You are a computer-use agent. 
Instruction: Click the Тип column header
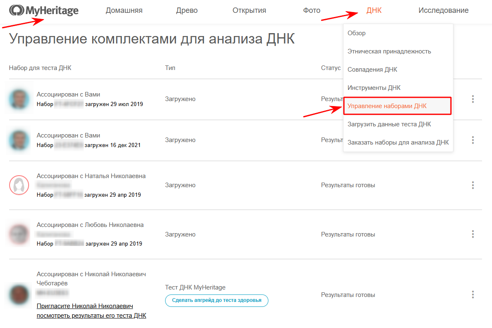click(x=170, y=68)
